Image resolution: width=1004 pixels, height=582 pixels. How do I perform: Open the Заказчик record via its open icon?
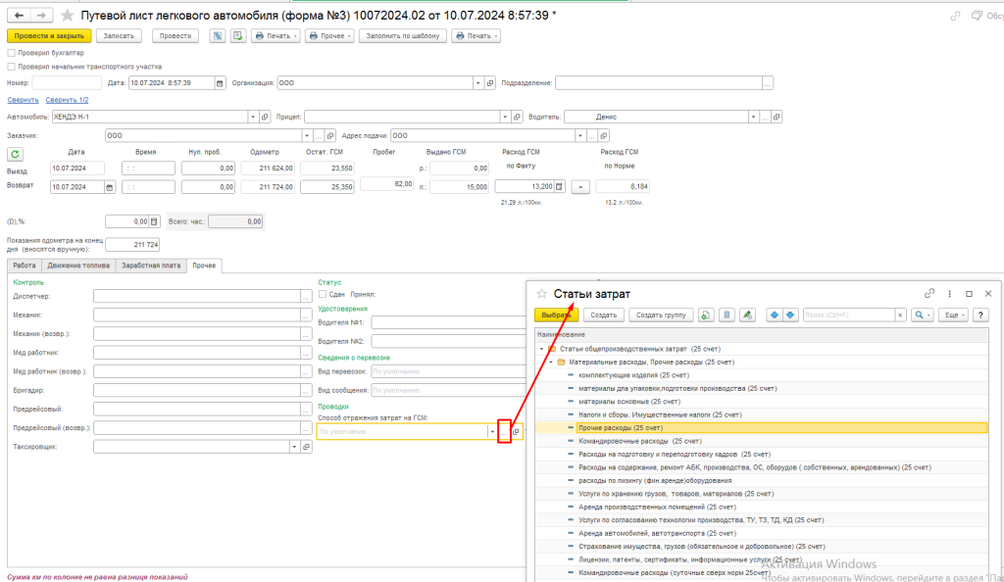coord(330,135)
